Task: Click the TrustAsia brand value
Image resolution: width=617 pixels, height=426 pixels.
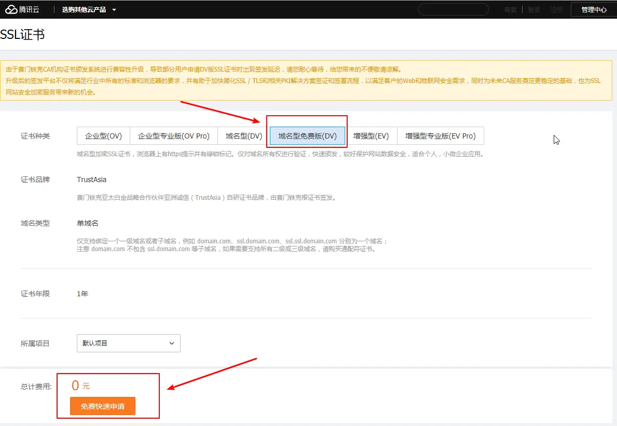Action: [x=92, y=180]
